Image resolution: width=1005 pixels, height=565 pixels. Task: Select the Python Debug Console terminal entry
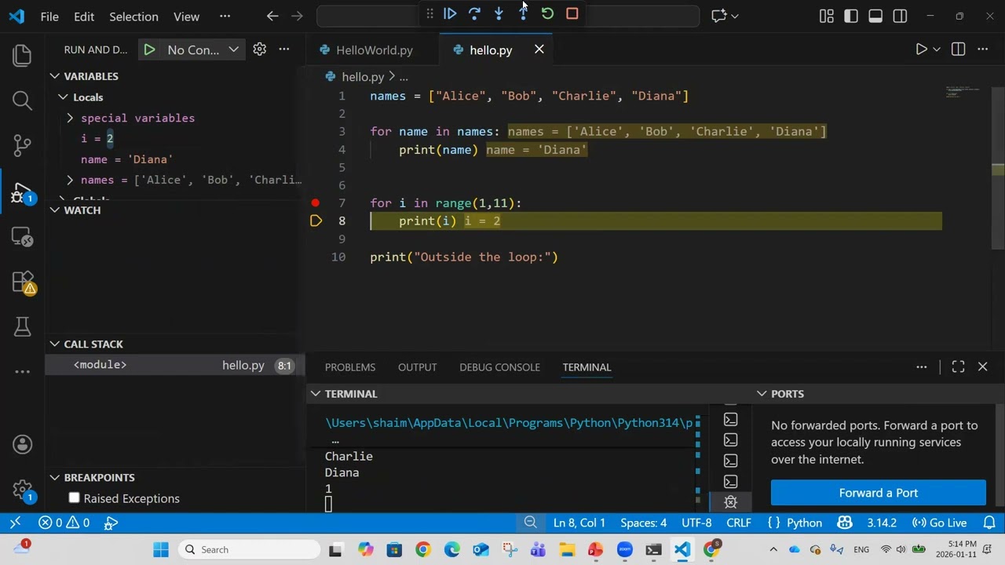pos(730,501)
